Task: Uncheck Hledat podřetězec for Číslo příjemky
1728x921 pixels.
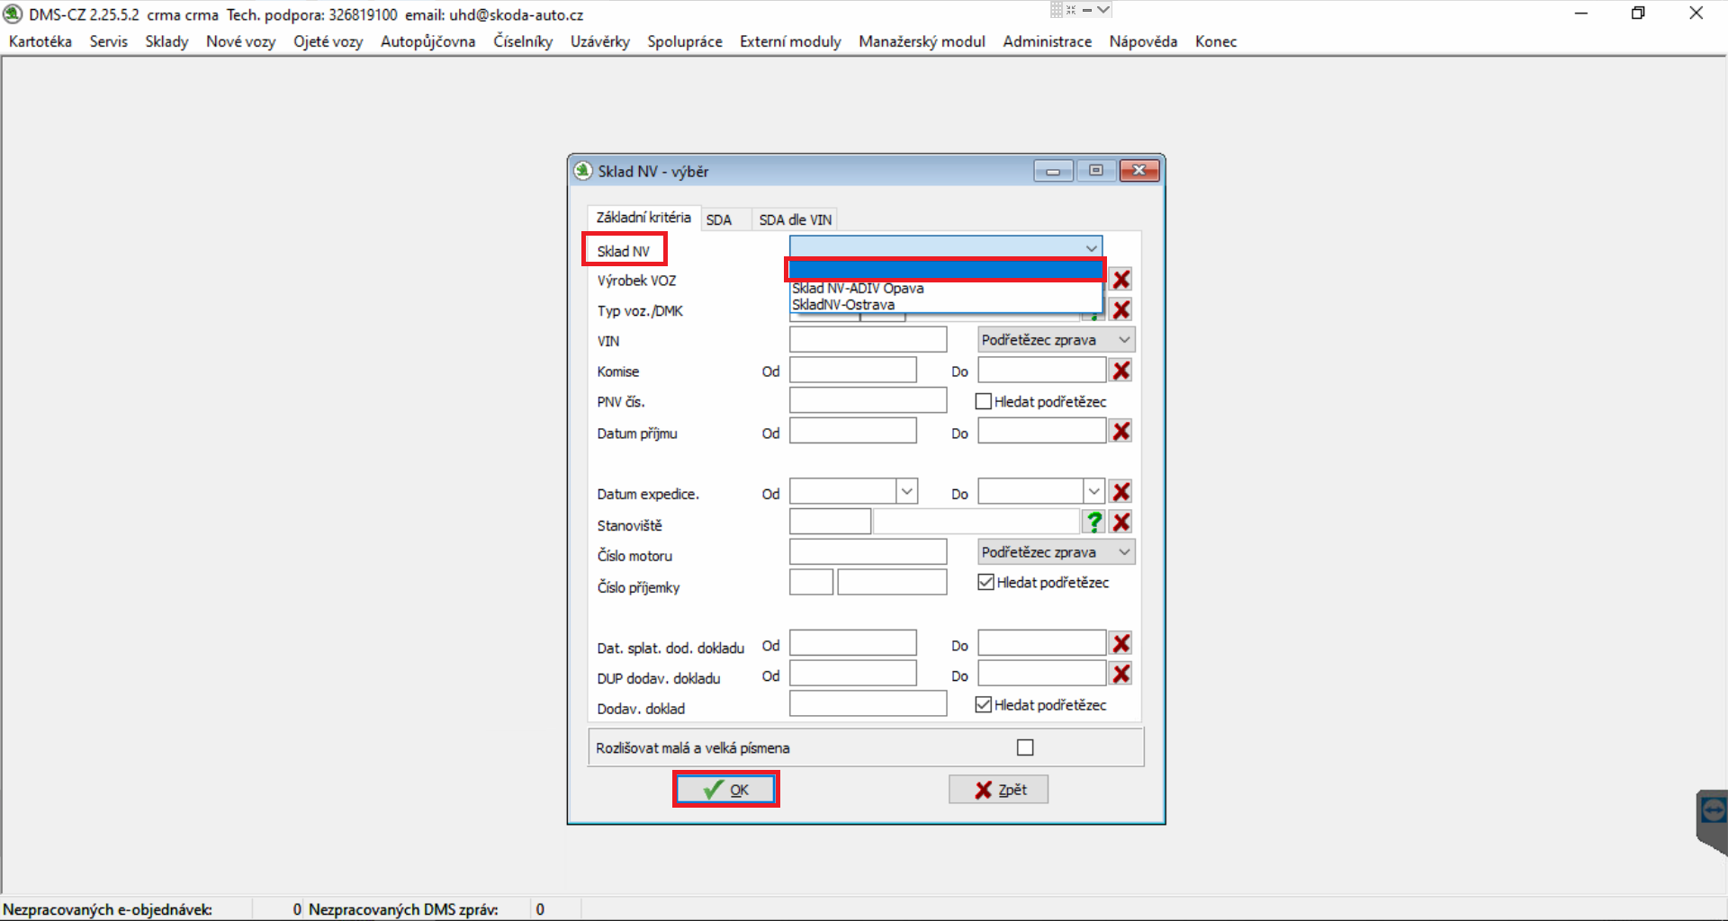Action: pyautogui.click(x=985, y=582)
